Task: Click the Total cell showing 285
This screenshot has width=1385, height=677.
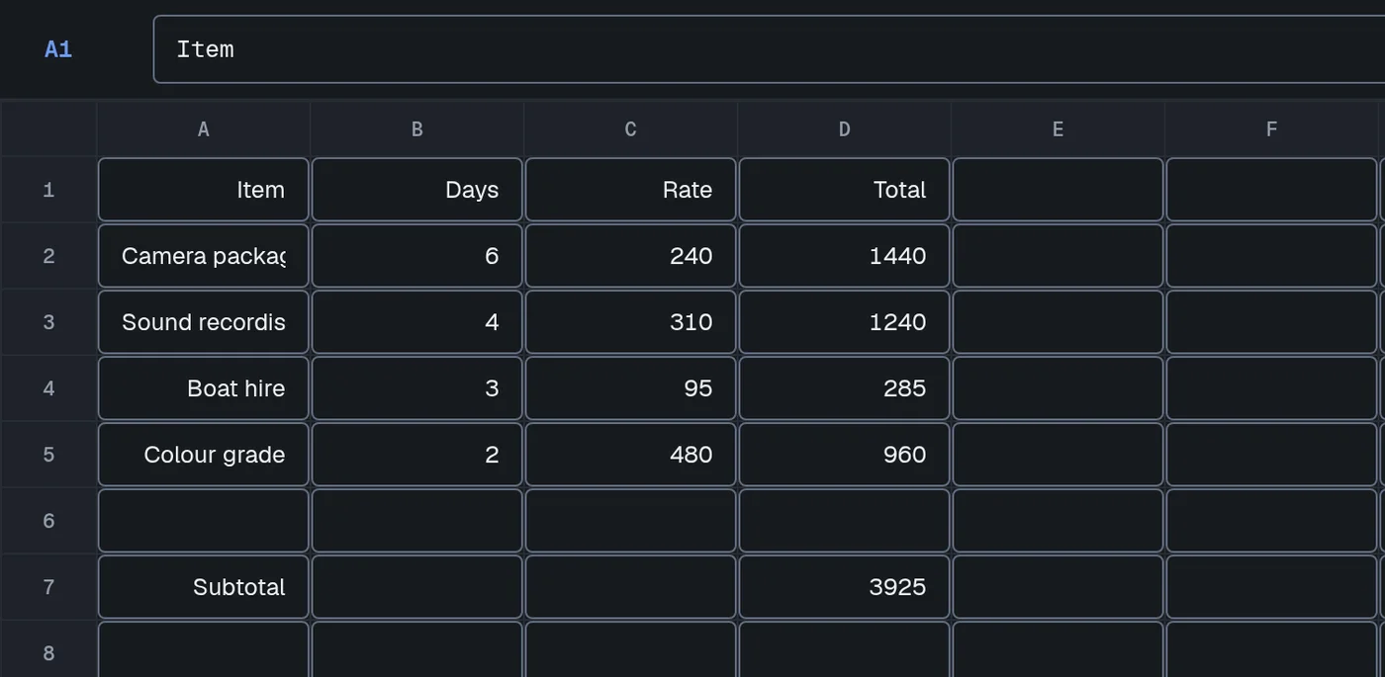Action: coord(845,388)
